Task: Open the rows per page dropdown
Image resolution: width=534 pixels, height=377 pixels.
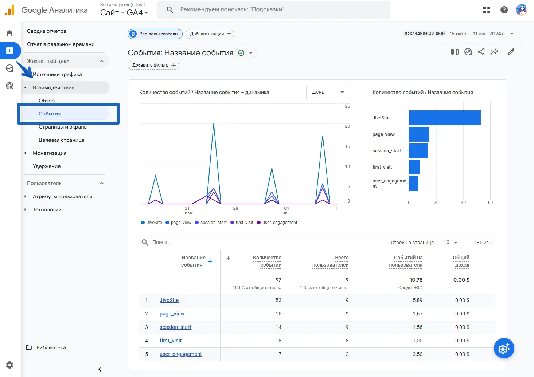Action: [451, 243]
